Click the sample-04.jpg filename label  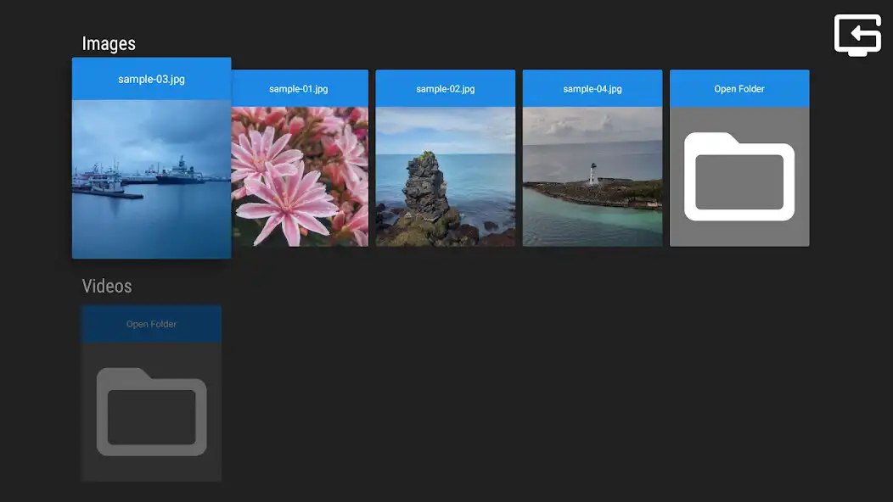[x=592, y=88]
